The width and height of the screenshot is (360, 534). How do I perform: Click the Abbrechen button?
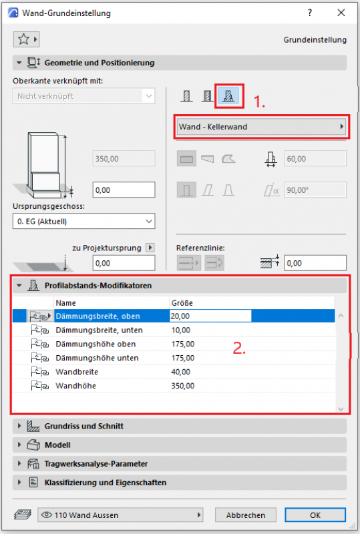(246, 515)
